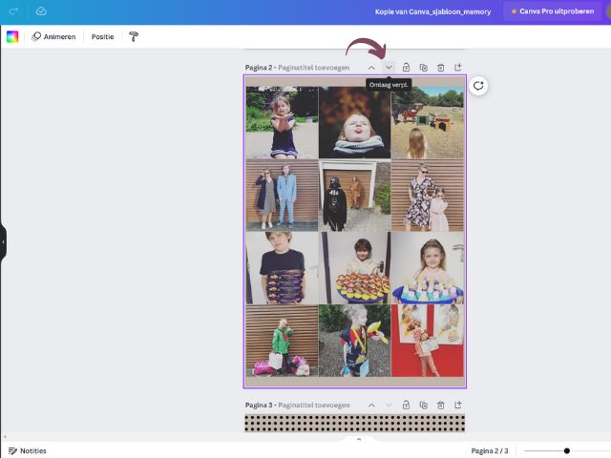Open the Notities panel

point(28,450)
